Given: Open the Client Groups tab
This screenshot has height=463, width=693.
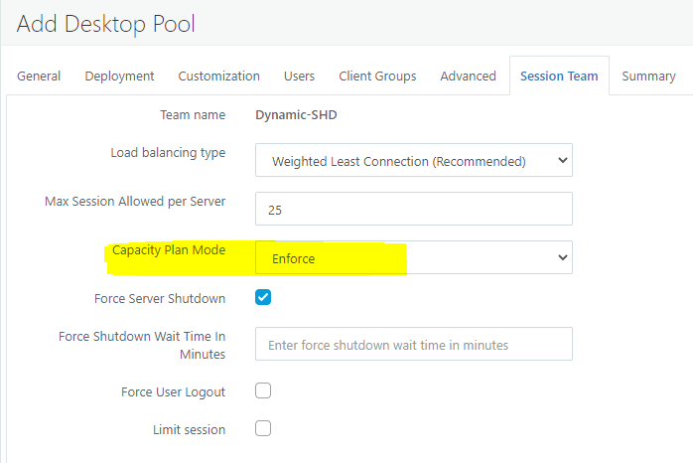Looking at the screenshot, I should (x=377, y=76).
